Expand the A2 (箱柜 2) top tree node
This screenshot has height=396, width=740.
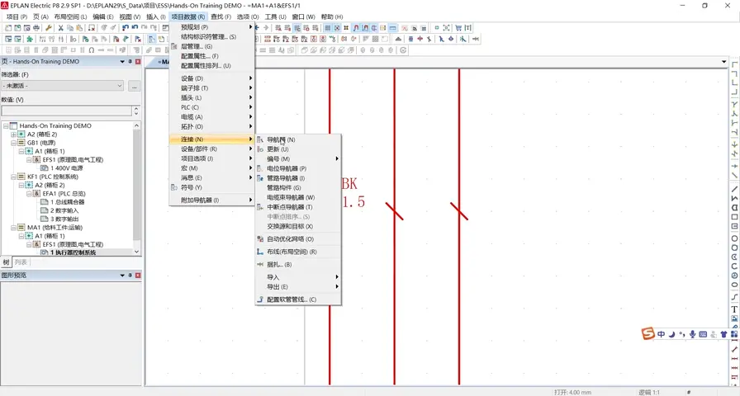click(13, 134)
